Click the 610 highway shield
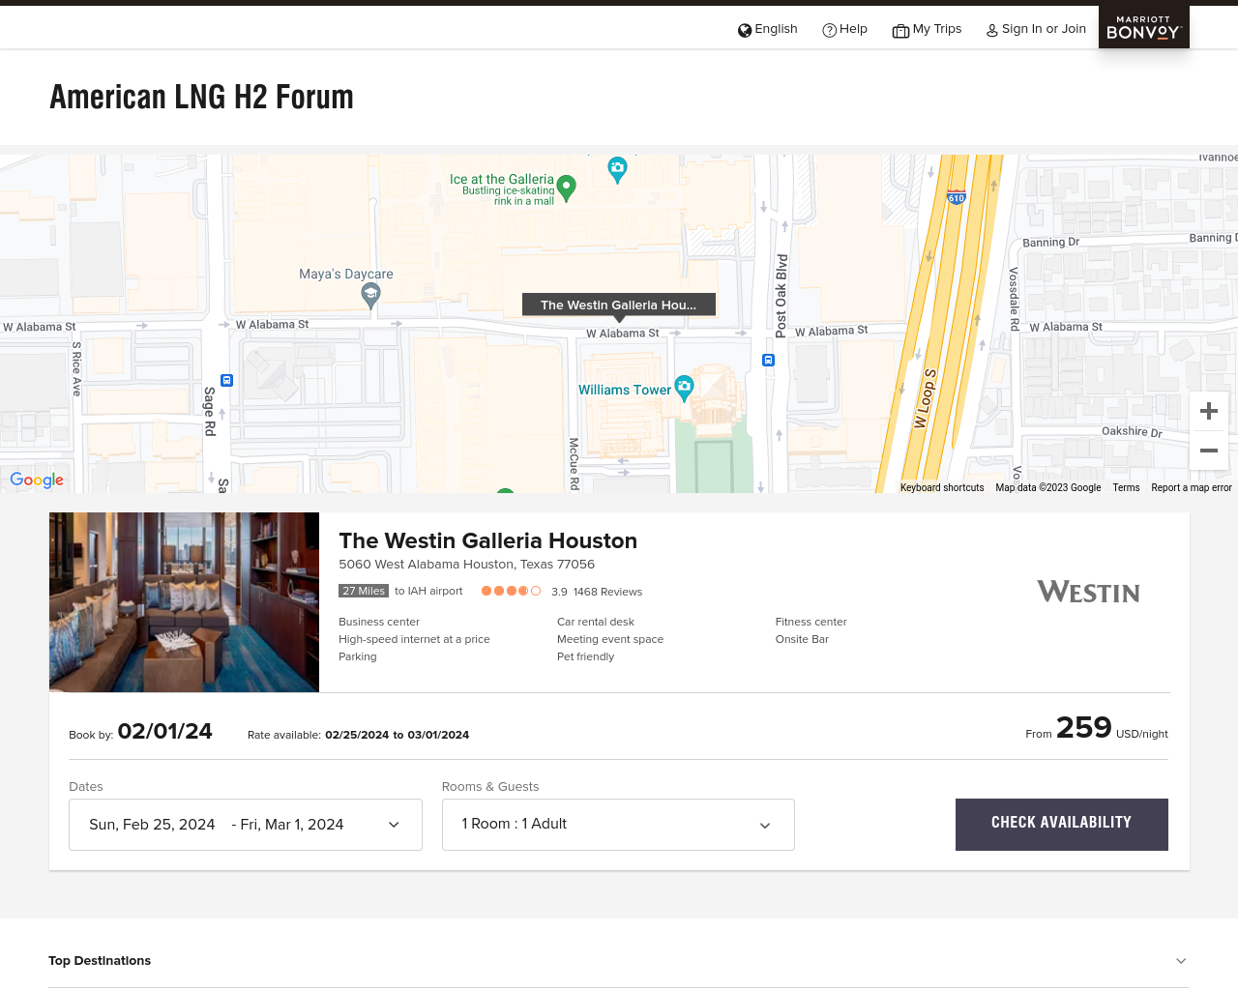The image size is (1238, 990). point(956,197)
